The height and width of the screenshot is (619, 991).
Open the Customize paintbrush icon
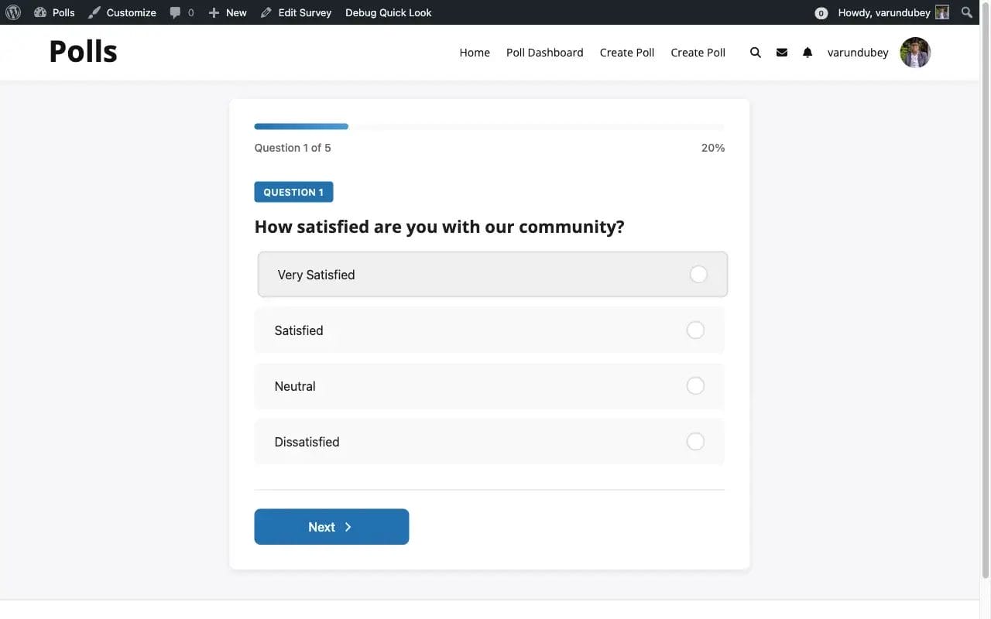tap(96, 12)
